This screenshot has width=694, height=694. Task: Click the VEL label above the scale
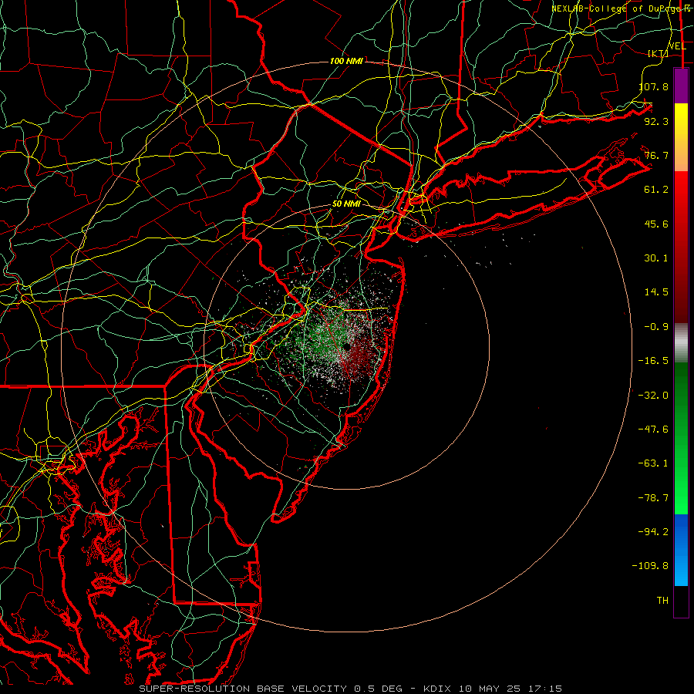pyautogui.click(x=677, y=46)
